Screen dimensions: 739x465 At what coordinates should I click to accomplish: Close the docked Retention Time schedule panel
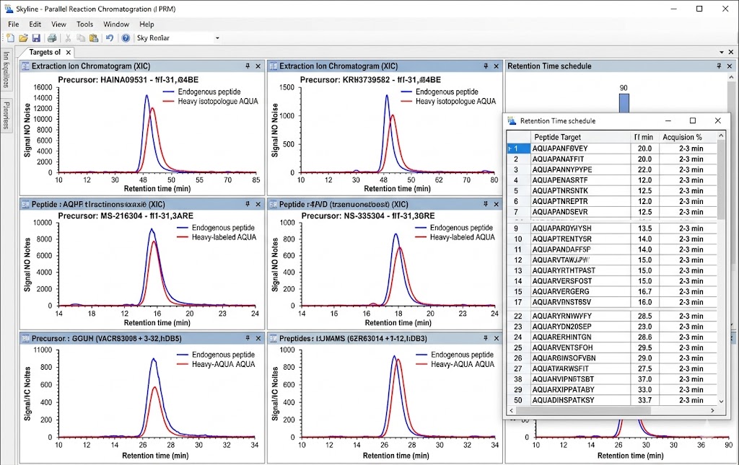(x=730, y=66)
